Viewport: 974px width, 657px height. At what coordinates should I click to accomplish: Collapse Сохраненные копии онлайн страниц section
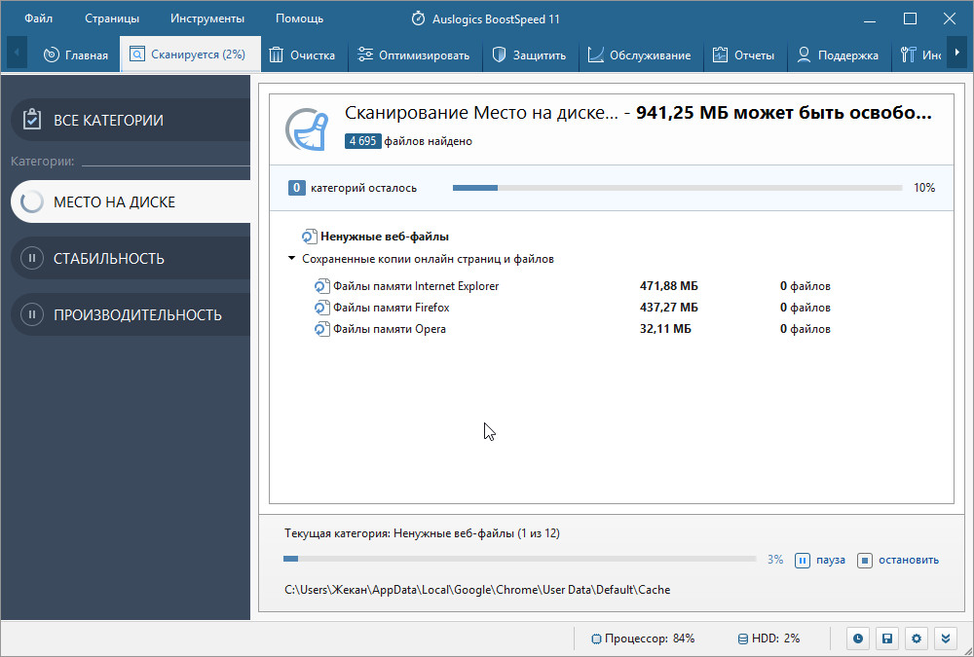[291, 258]
